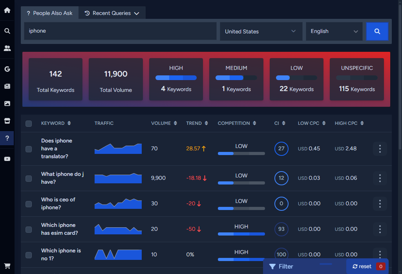
Task: Open options menu for 'Which iphone has esim card?'
Action: (380, 229)
